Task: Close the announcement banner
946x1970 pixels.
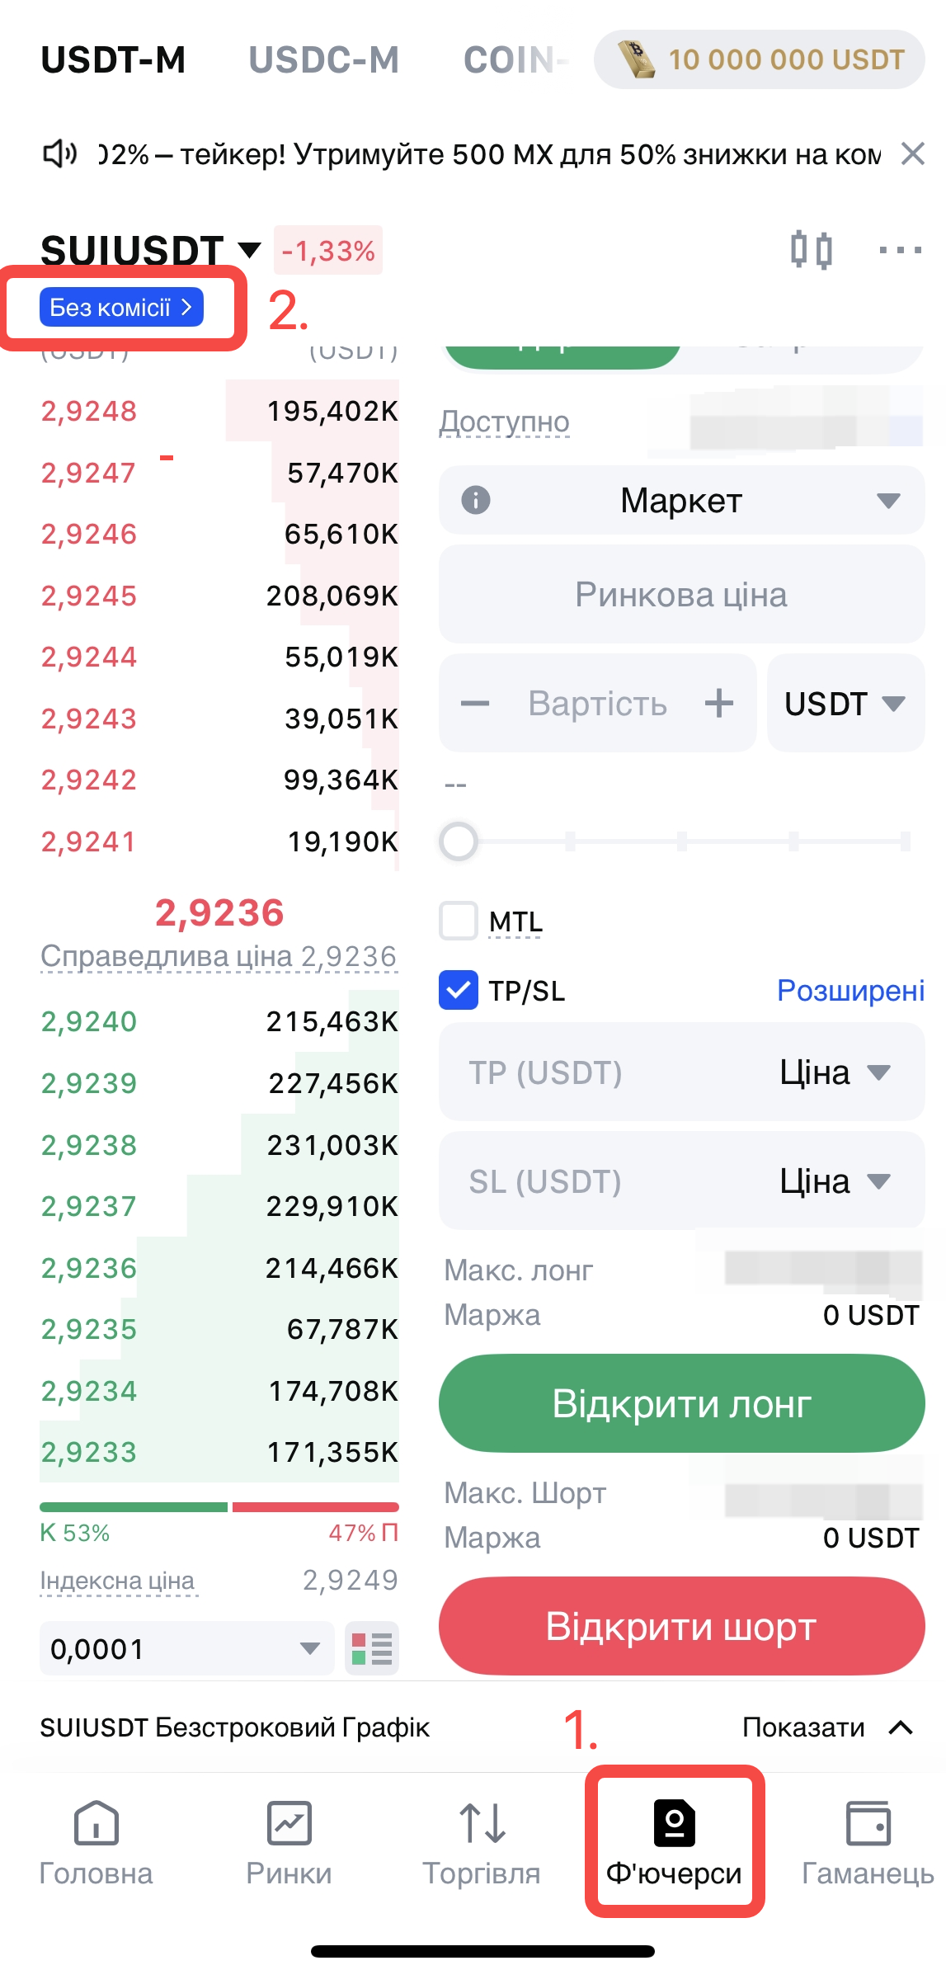Action: click(x=912, y=153)
